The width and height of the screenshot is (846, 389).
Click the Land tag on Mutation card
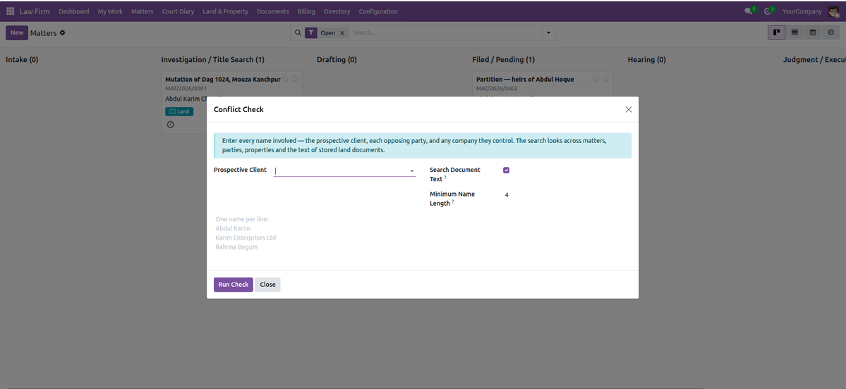[x=179, y=111]
